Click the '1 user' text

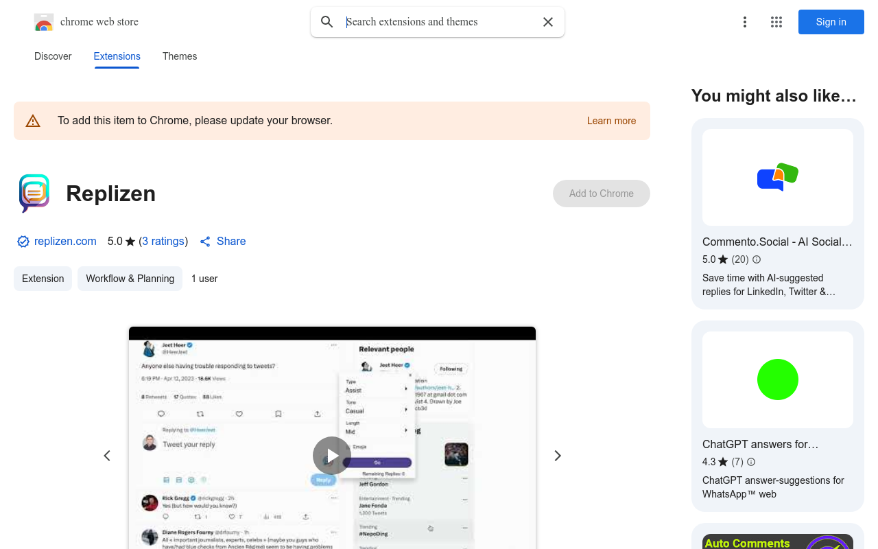(204, 279)
